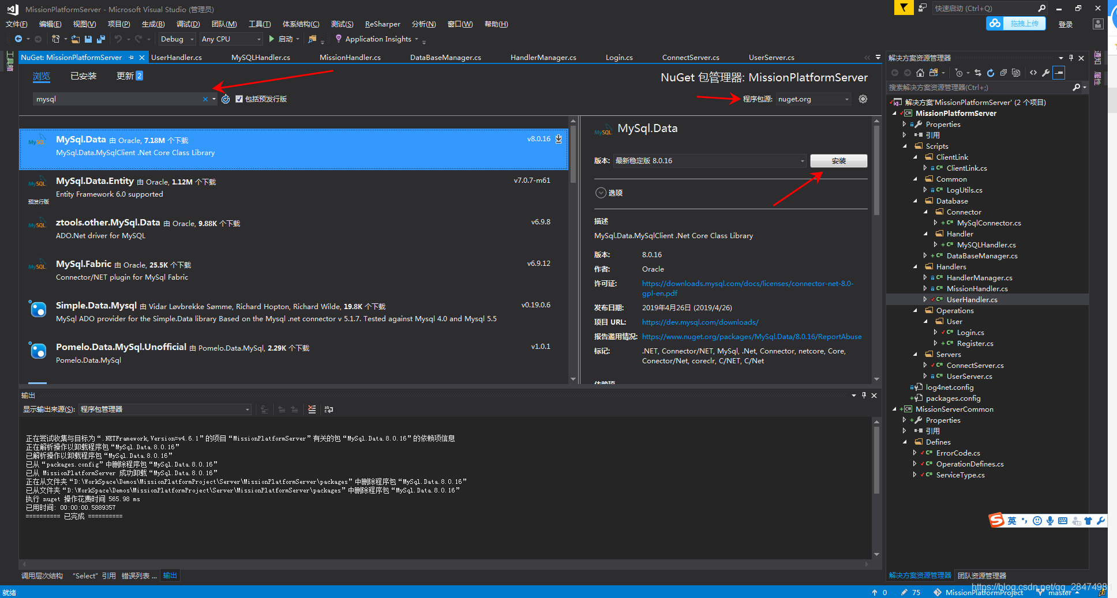Click the 拖拽上传 upload button
This screenshot has height=598, width=1117.
point(1016,24)
